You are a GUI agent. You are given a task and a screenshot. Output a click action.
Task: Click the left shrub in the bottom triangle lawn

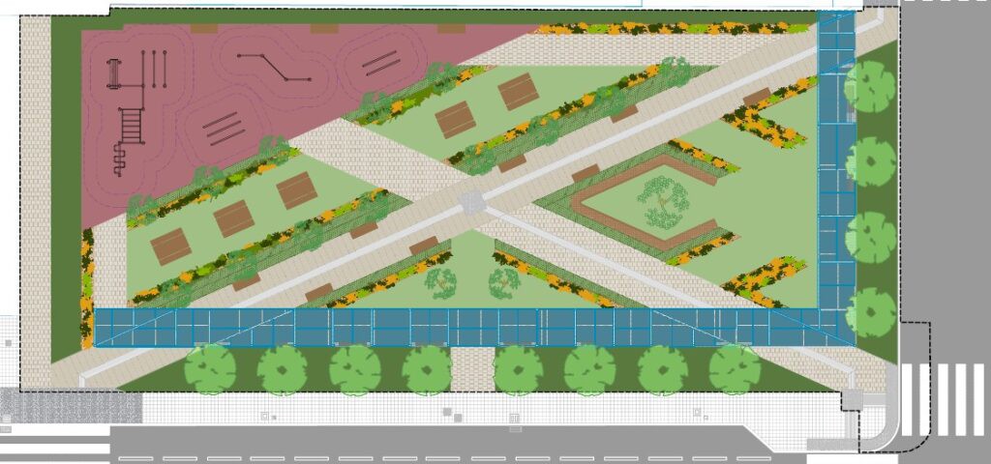pos(441,282)
